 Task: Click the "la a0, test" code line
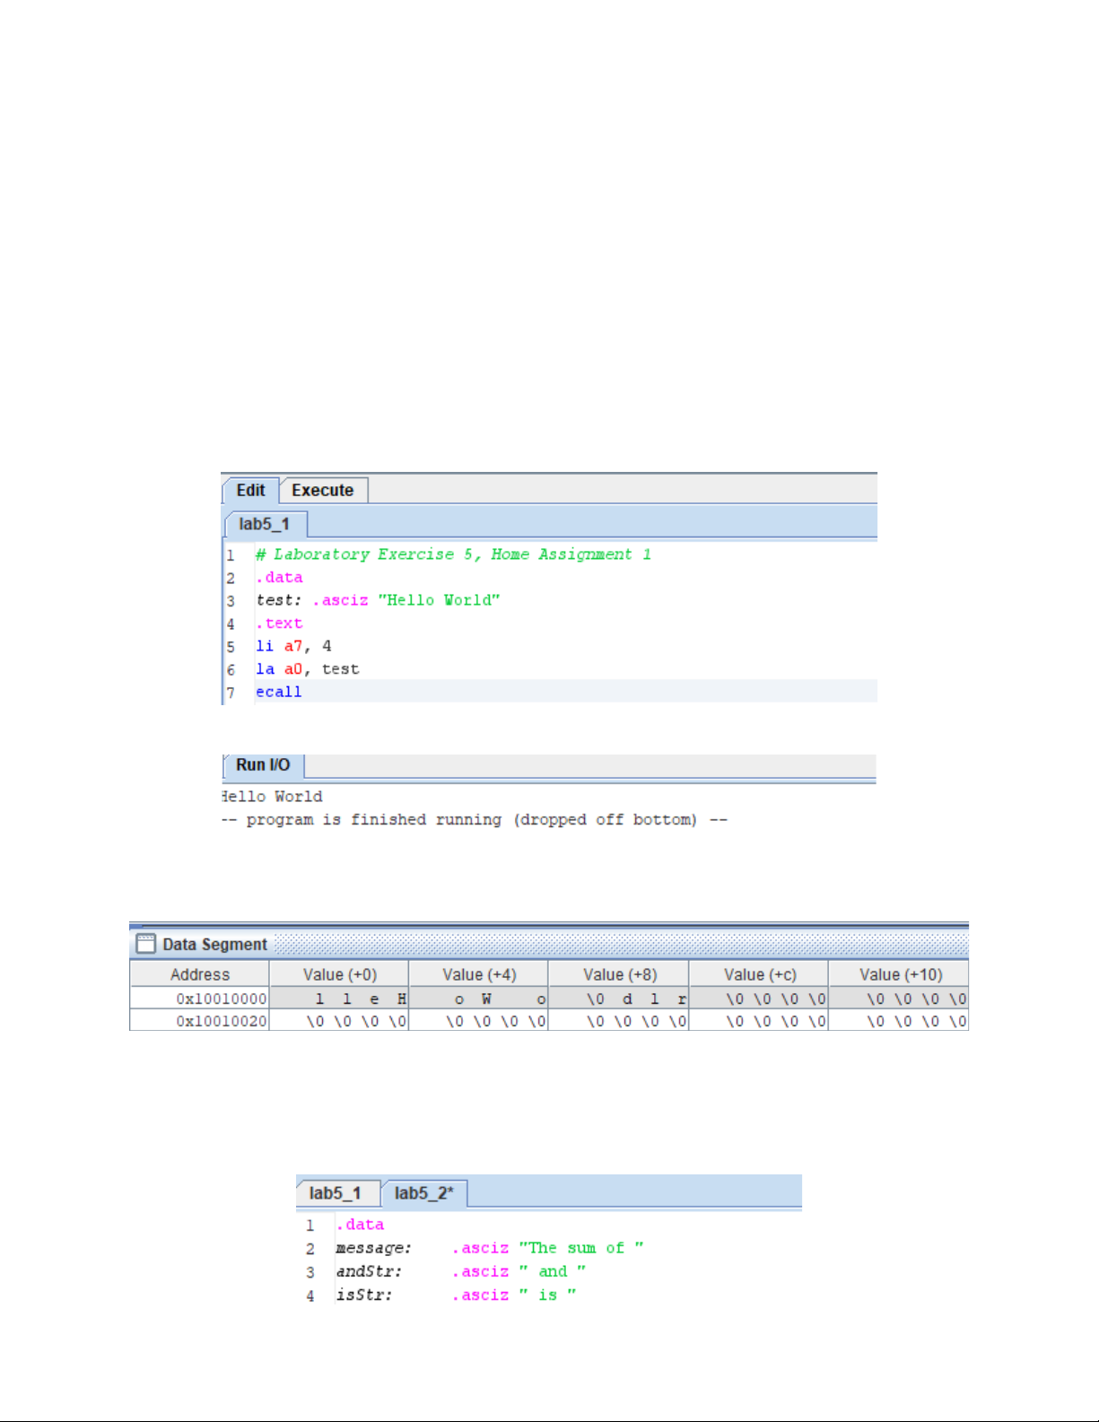[308, 669]
